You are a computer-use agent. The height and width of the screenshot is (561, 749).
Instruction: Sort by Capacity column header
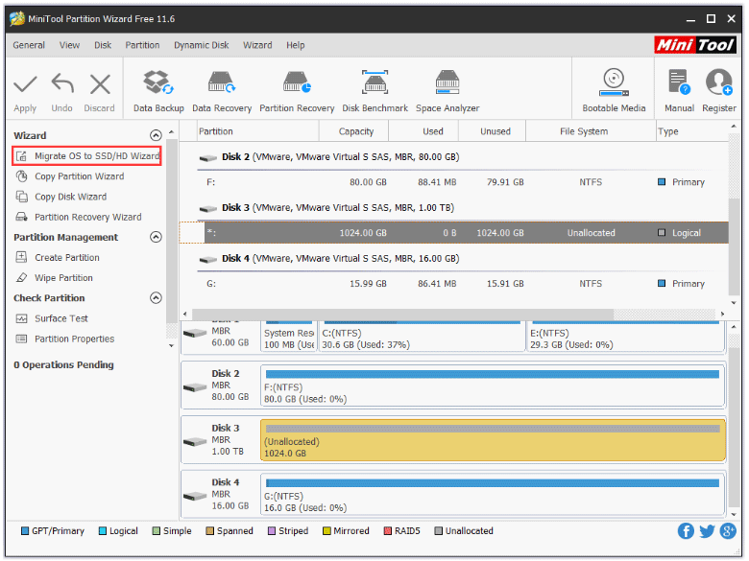pos(354,131)
